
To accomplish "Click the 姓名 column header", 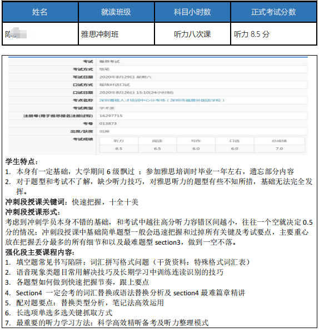I will tap(40, 12).
